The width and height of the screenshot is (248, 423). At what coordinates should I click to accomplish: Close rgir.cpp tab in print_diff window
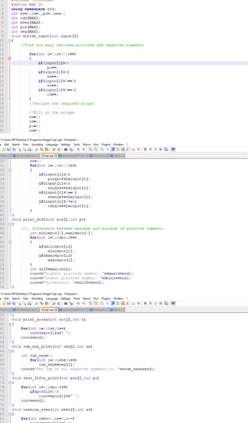[56, 156]
